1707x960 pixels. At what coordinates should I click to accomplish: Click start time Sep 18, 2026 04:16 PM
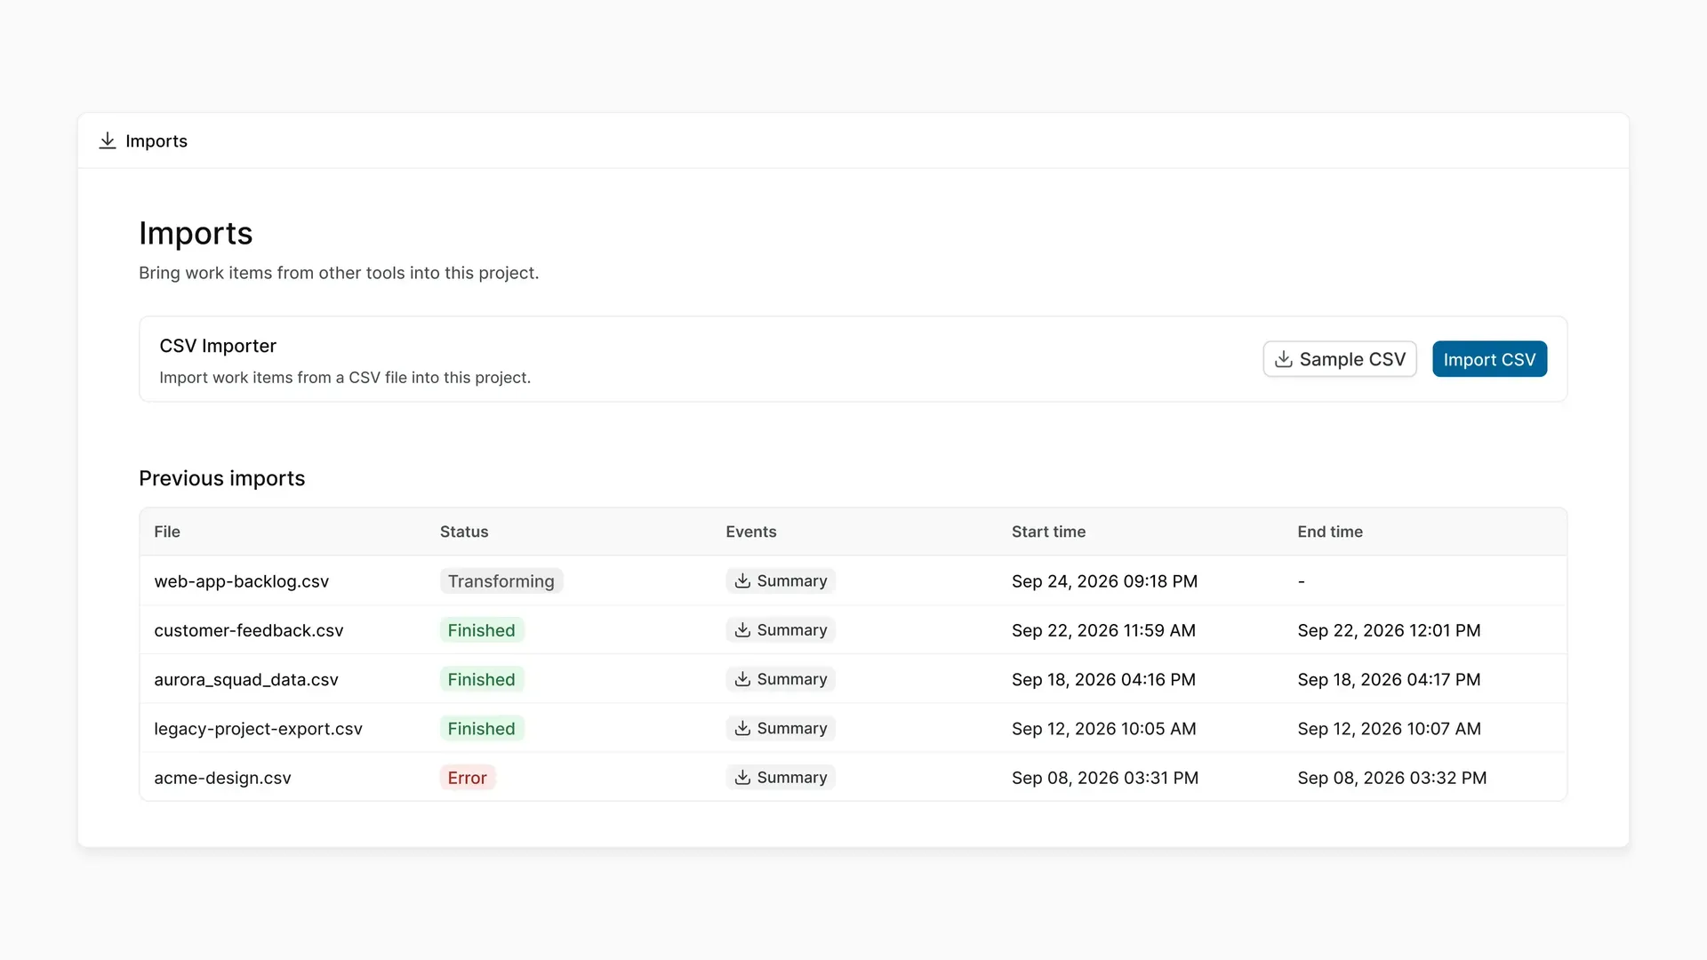1103,679
